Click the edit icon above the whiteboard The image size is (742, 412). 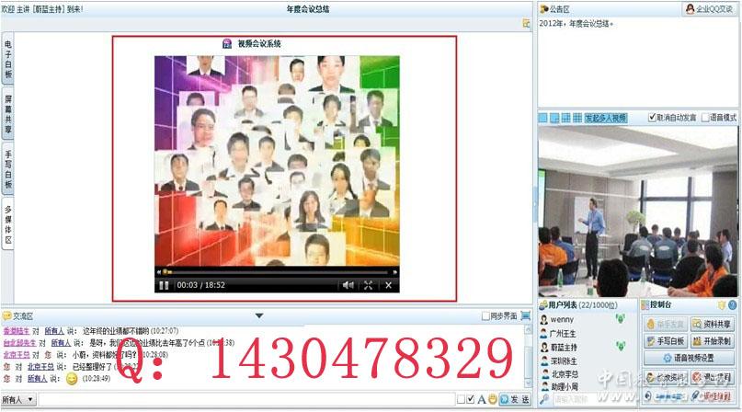point(526,23)
